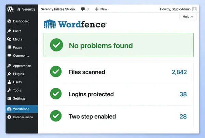This screenshot has width=205, height=138.
Task: Open the Pages menu item
Action: point(22,47)
